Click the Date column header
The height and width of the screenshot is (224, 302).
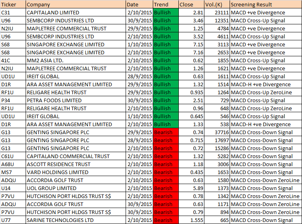(140, 4)
